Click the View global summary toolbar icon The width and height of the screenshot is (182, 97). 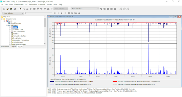[x=104, y=9]
